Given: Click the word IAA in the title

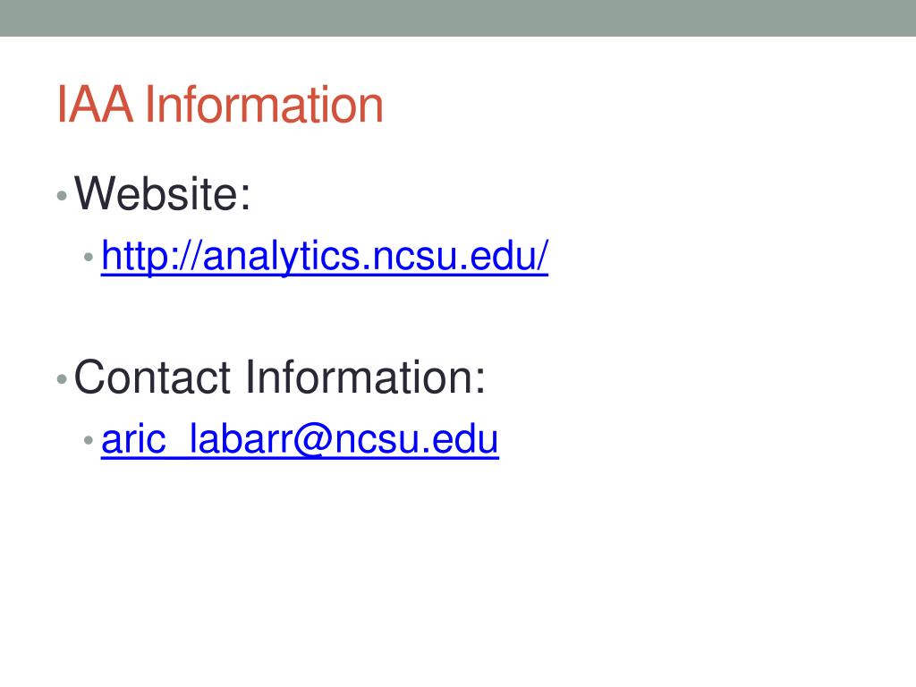Looking at the screenshot, I should click(x=95, y=105).
